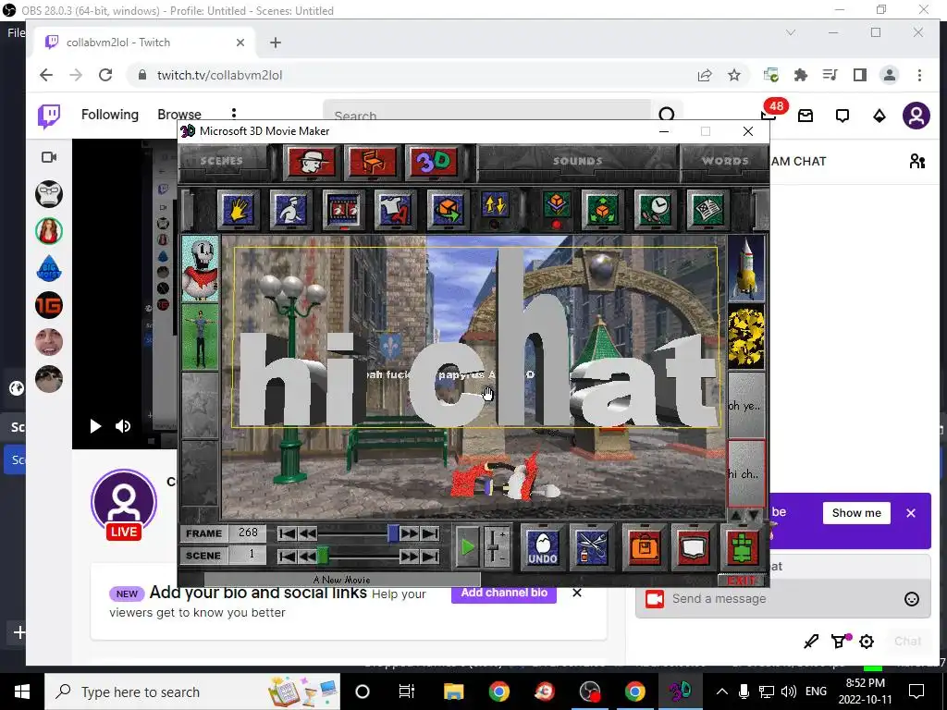
Task: Rewind one frame button
Action: click(307, 533)
